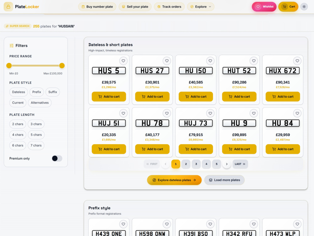
Task: Add HUS 5 plate to cart
Action: point(109,97)
